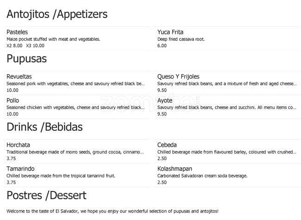Expand the truncated Revueltas description
The image size is (301, 220).
coord(75,84)
